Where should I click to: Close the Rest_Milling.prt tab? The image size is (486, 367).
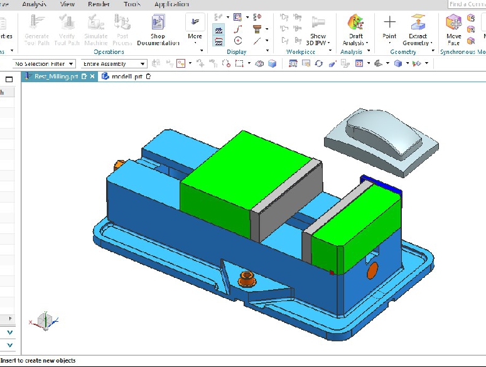point(92,77)
